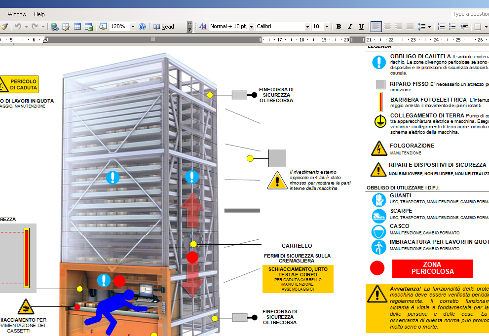Insert an Excel worksheet from the toolbar
489x336 pixels.
pos(89,27)
